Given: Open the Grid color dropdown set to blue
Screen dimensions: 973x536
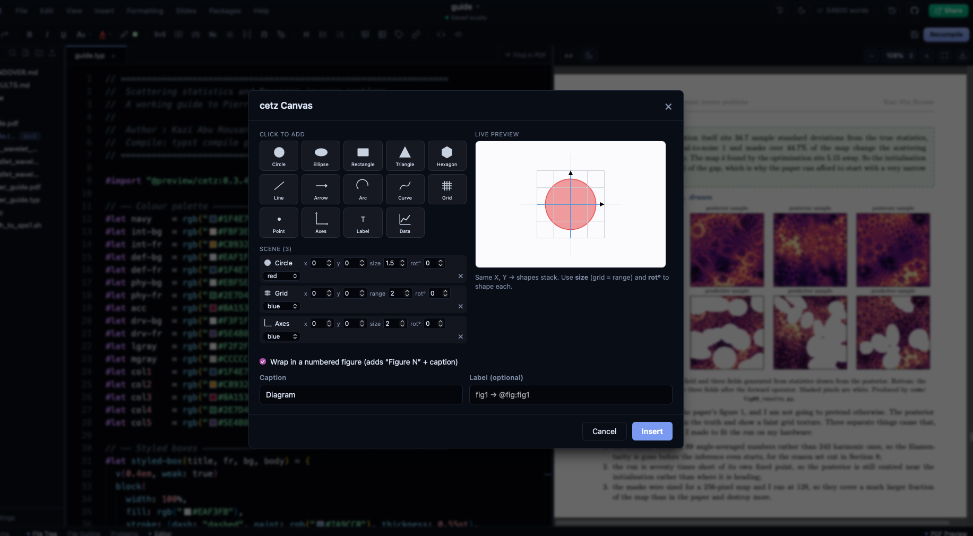Looking at the screenshot, I should (x=281, y=306).
